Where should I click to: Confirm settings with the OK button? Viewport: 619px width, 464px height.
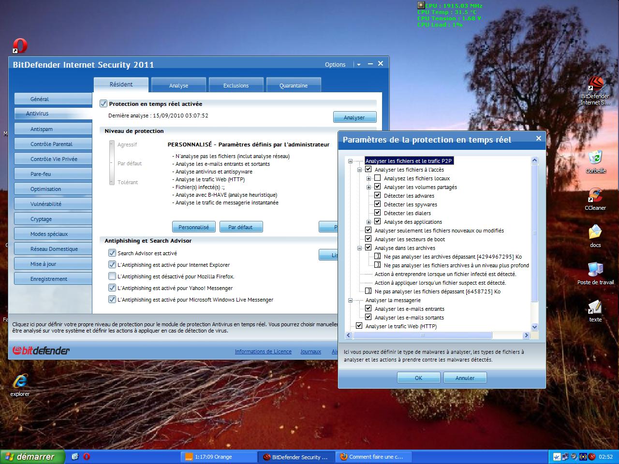coord(419,378)
